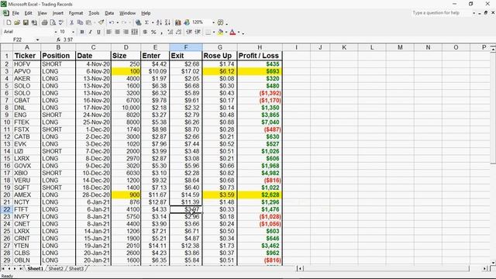Expand the Name Box F22 dropdown
This screenshot has width=496, height=279.
coord(37,40)
